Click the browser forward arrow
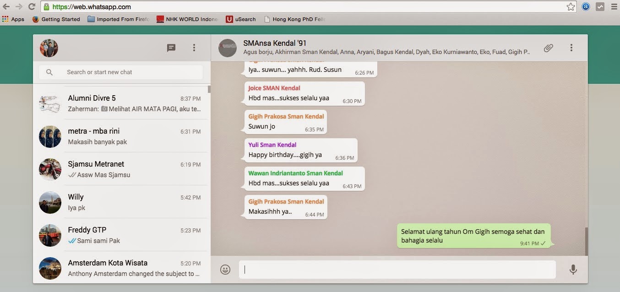620x292 pixels. [19, 7]
